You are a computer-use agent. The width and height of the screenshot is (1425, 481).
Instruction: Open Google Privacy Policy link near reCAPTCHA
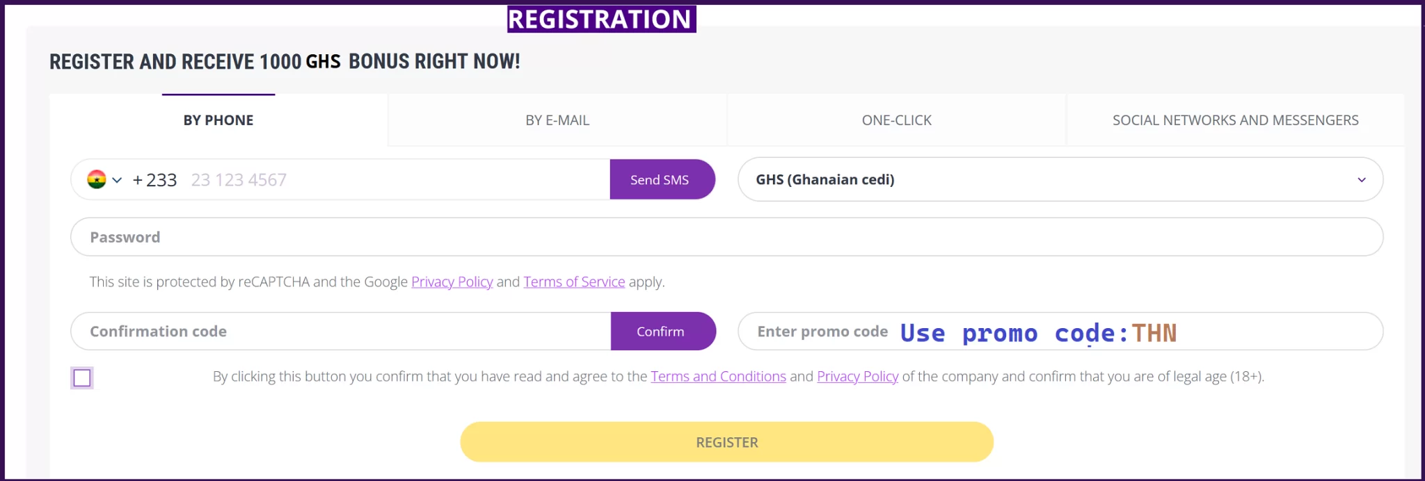click(452, 282)
